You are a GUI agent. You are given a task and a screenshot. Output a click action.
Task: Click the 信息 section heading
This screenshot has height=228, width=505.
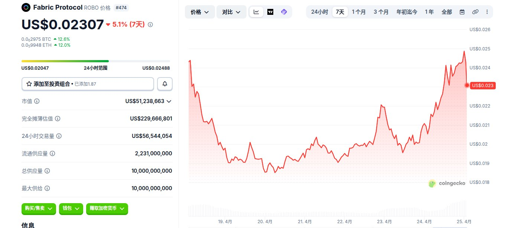[x=28, y=225]
